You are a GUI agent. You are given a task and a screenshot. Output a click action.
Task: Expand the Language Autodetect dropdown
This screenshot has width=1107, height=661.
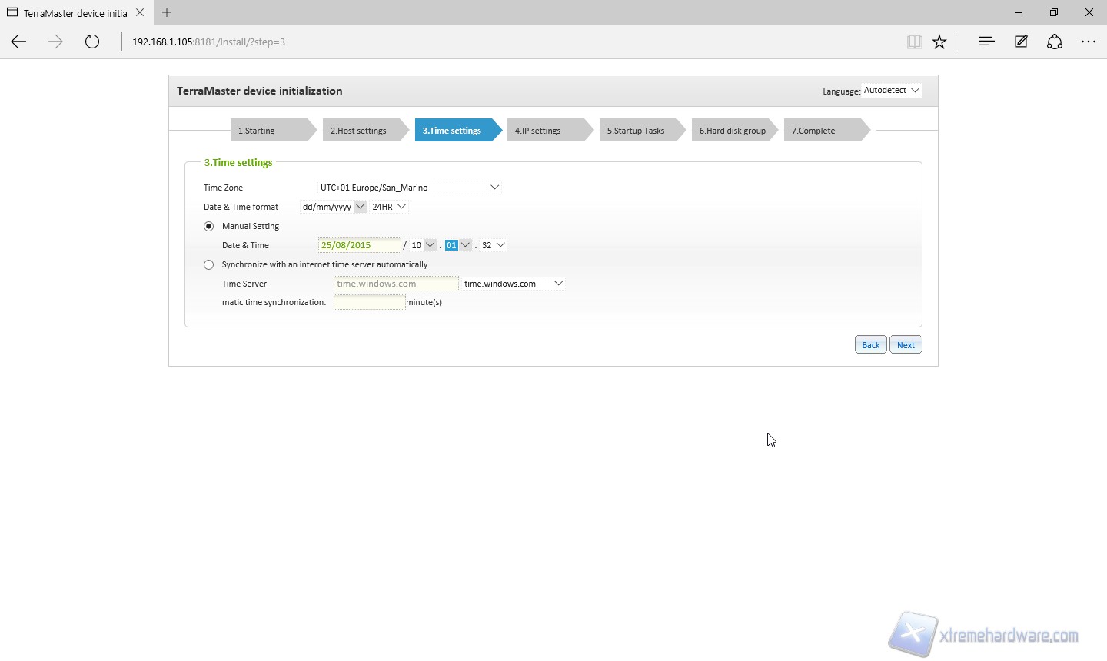point(892,91)
